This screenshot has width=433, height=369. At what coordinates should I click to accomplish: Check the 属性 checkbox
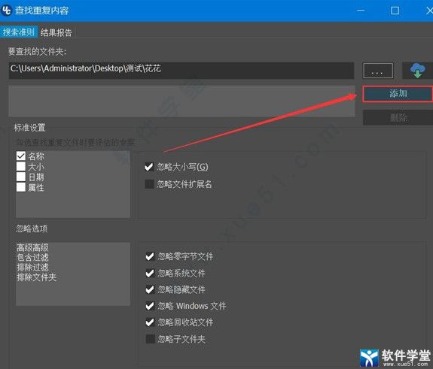click(21, 187)
